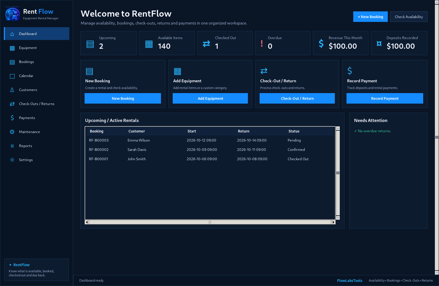
Task: Click the Checked Out status cell
Action: 298,159
